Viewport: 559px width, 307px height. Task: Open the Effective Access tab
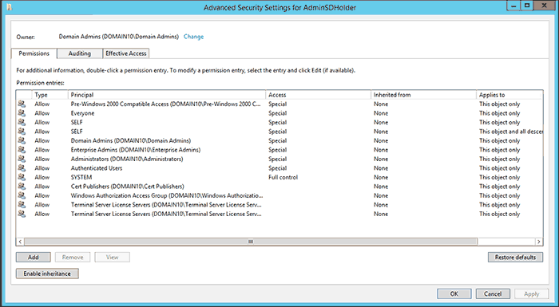point(126,53)
